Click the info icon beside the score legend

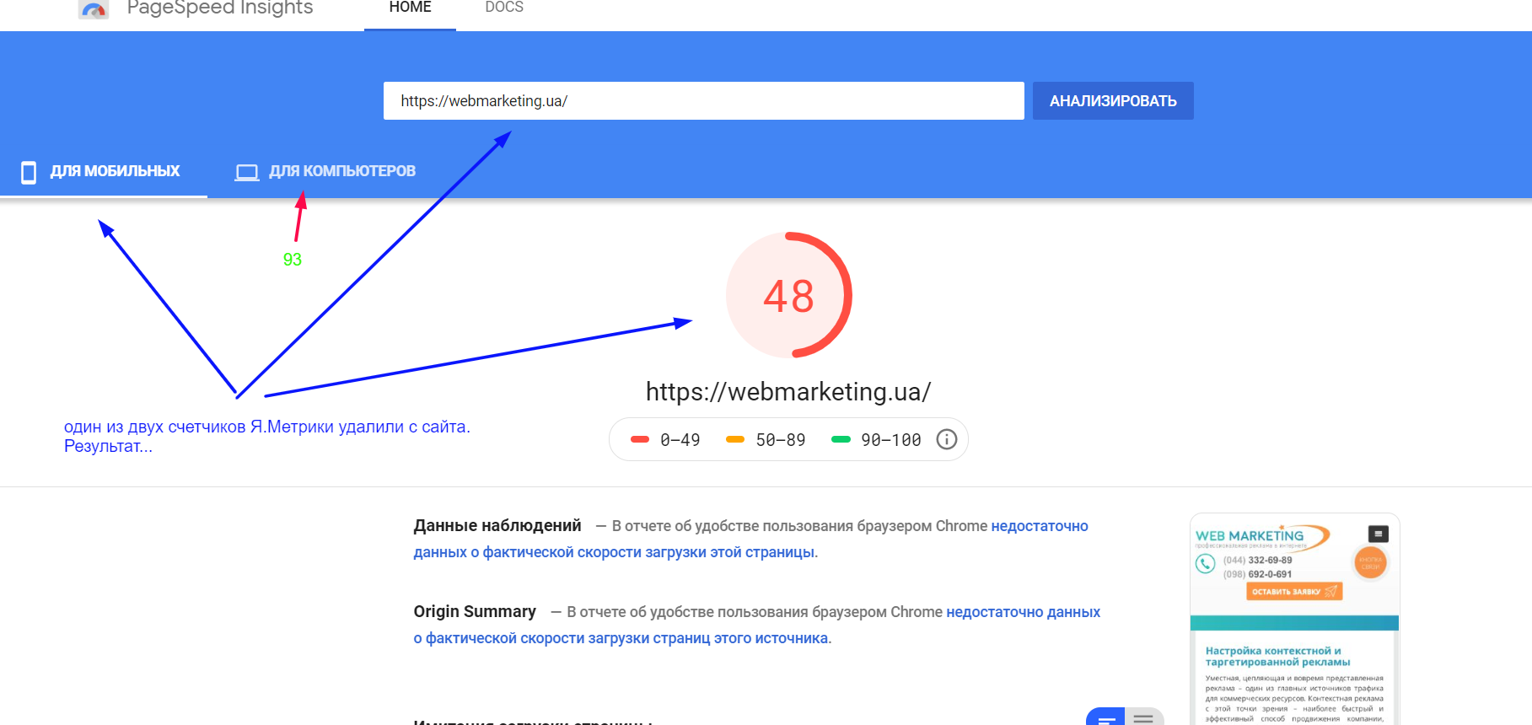pos(947,439)
